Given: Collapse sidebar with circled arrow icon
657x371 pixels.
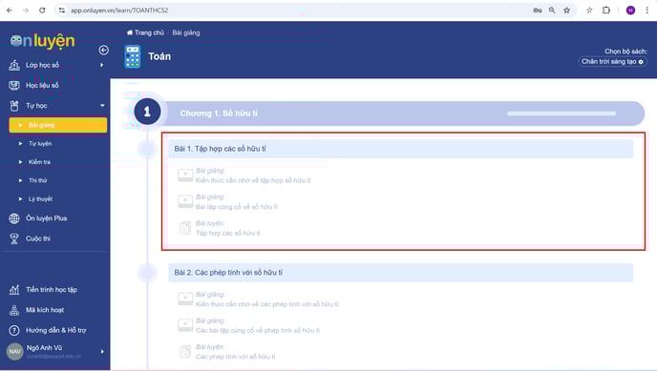Looking at the screenshot, I should coord(103,51).
